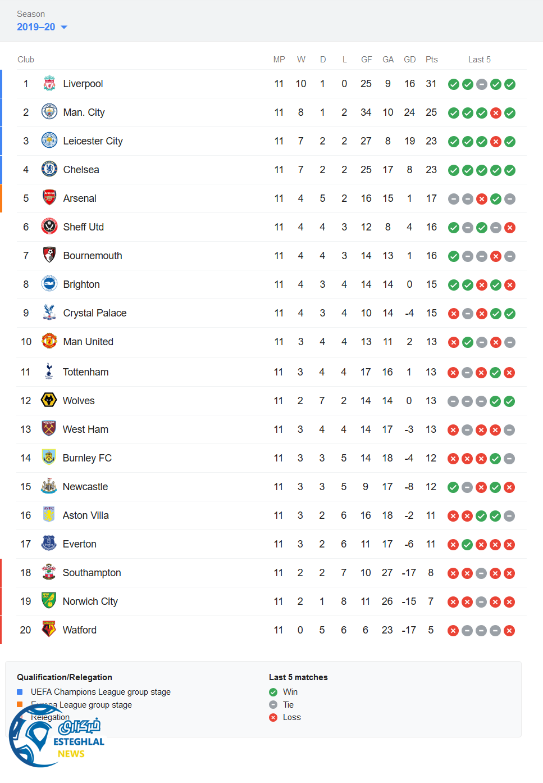This screenshot has height=783, width=543.
Task: Click the Pts column header
Action: point(431,60)
